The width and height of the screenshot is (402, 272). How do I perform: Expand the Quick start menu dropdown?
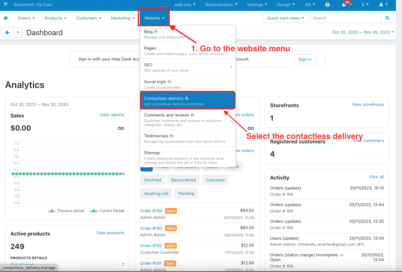point(285,18)
